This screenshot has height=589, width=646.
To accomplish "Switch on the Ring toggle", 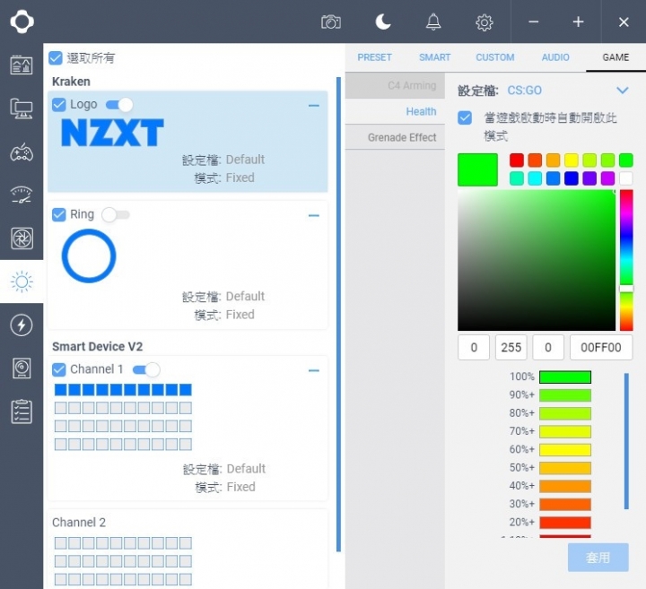I will point(116,214).
